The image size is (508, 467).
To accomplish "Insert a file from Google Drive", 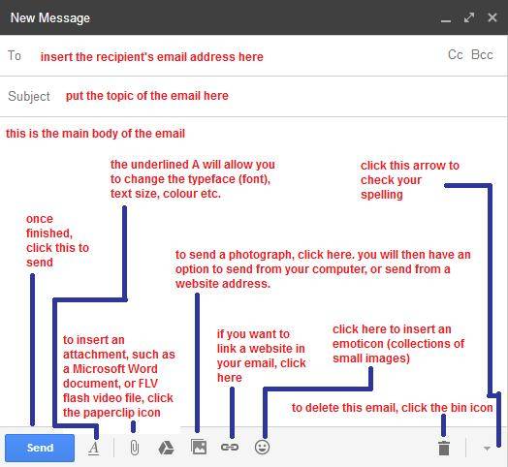I will 166,448.
